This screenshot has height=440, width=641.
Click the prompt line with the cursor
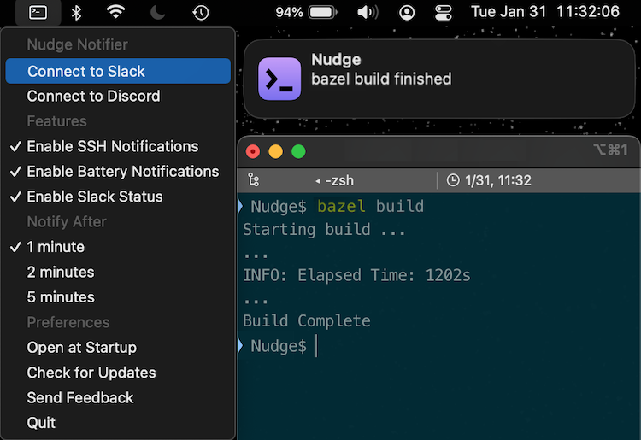[278, 346]
